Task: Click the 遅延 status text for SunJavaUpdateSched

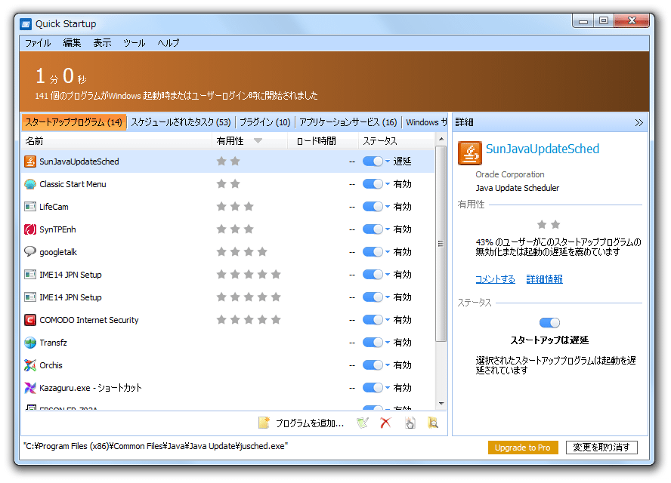Action: tap(402, 162)
